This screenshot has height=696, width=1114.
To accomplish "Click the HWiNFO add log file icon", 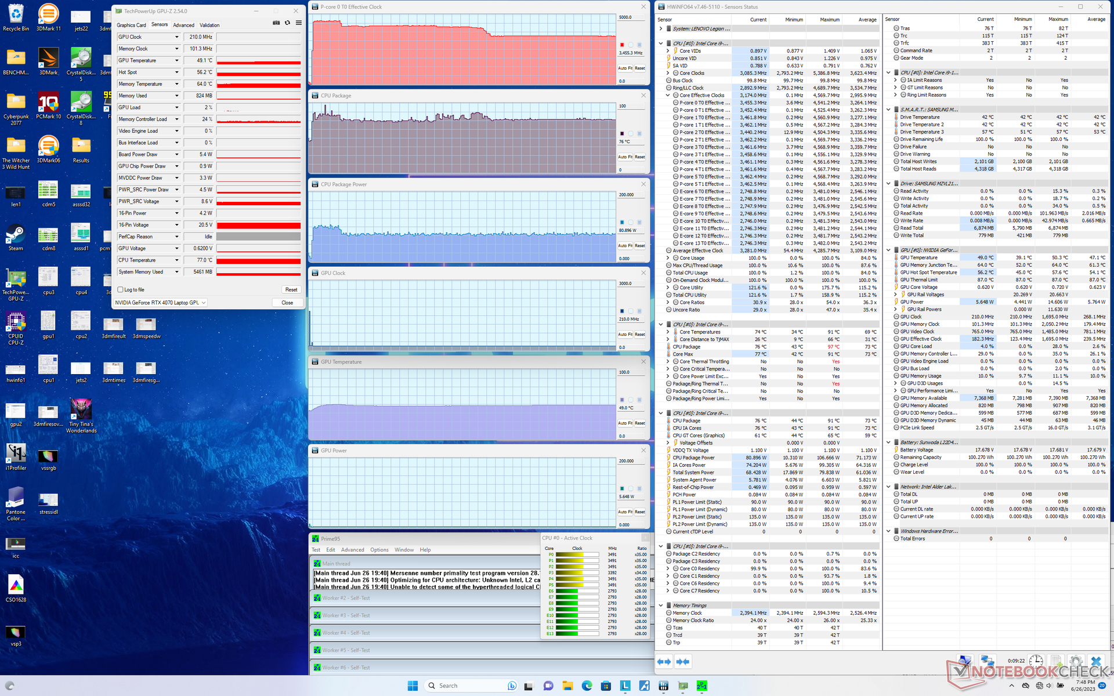I will (x=1056, y=662).
